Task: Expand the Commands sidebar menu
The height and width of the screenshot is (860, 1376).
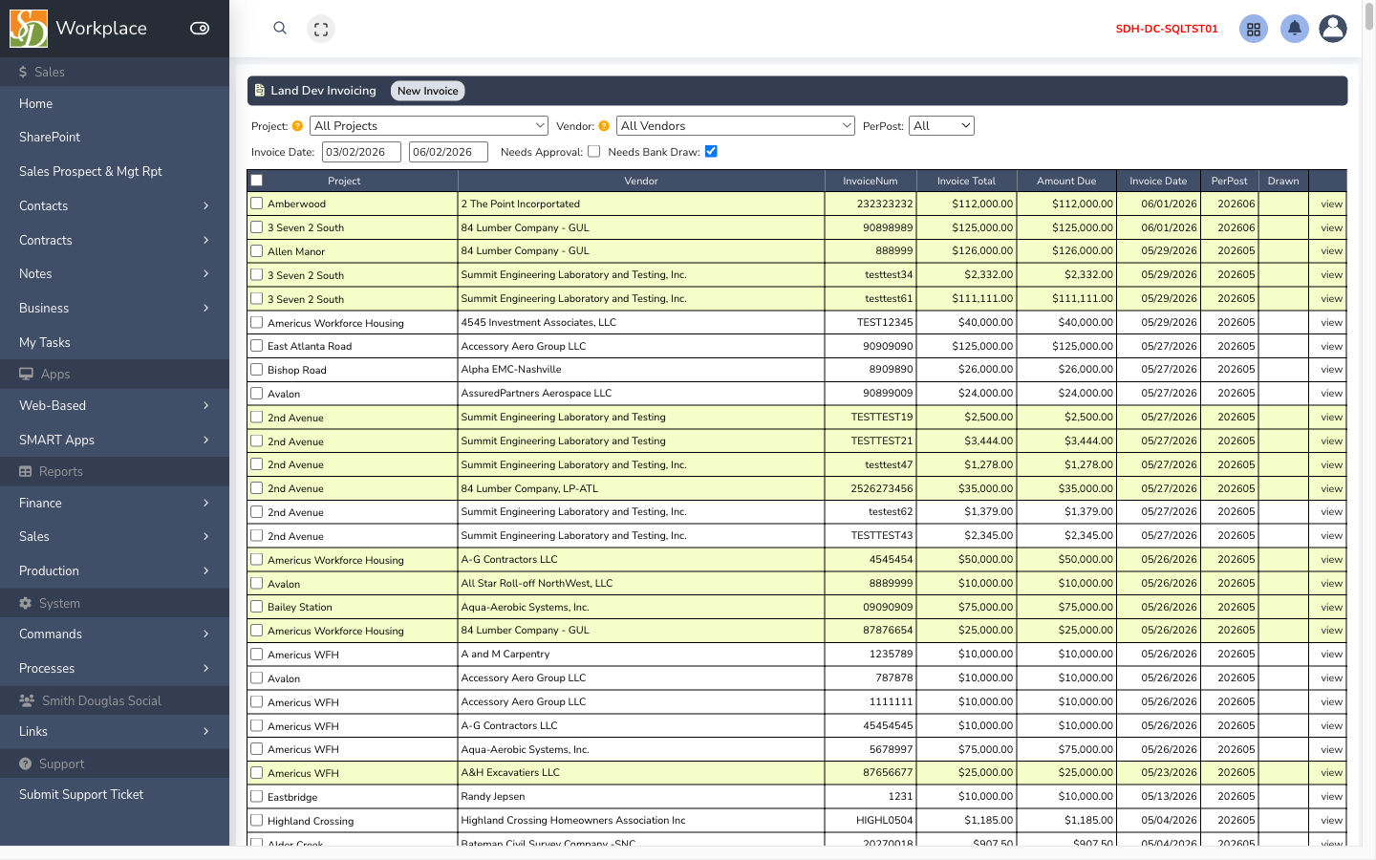Action: point(115,634)
